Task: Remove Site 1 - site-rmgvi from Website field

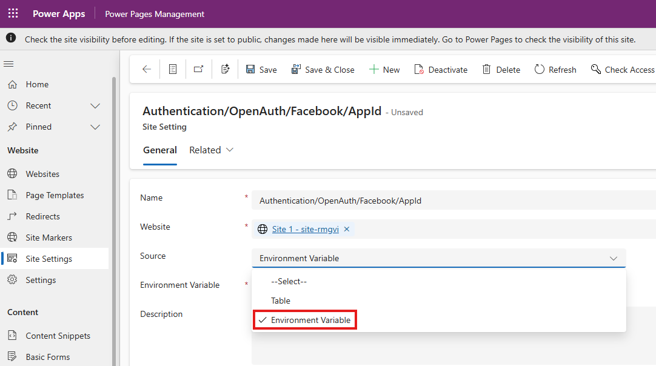Action: [347, 229]
